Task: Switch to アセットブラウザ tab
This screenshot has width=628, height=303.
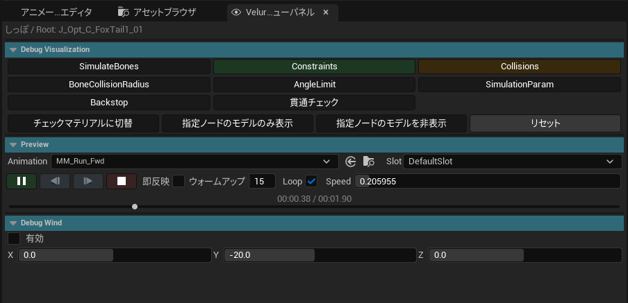Action: 157,12
